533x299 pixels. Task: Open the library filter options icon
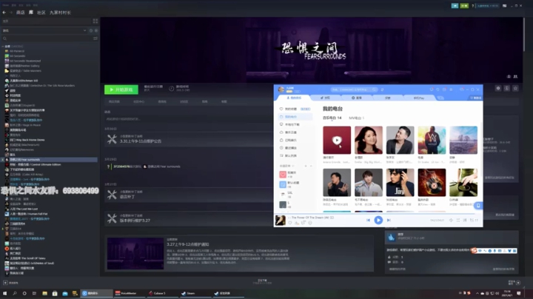(95, 38)
